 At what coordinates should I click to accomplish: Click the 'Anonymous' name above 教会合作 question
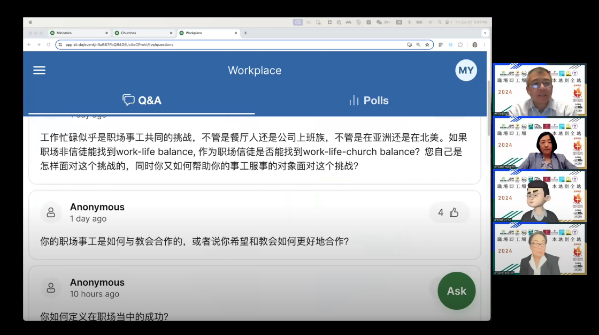click(97, 207)
